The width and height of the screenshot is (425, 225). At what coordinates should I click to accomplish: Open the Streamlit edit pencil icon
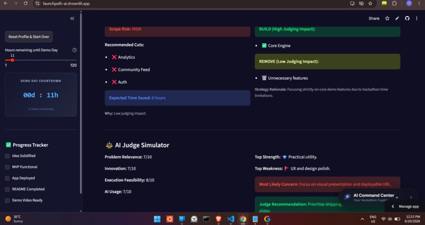pos(397,18)
